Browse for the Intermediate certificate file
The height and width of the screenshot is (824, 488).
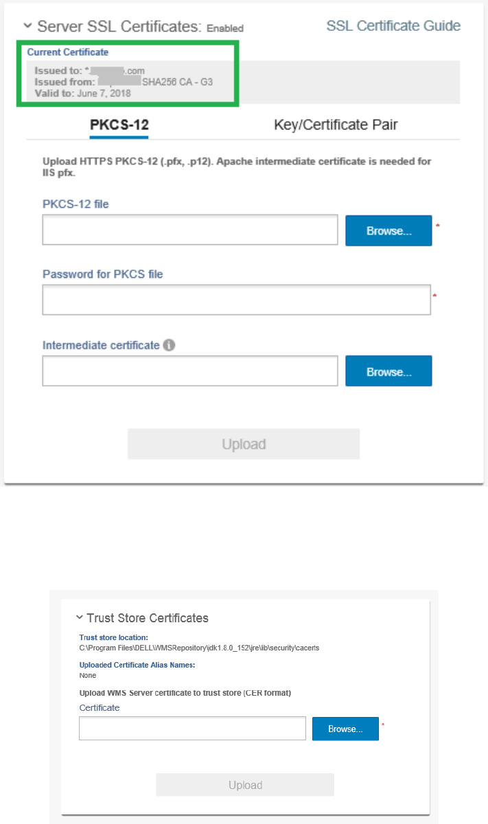[x=388, y=371]
